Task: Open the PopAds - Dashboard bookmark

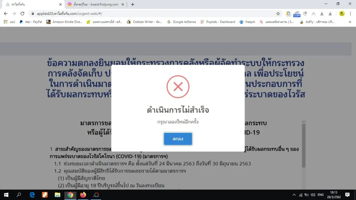Action: coord(218,22)
